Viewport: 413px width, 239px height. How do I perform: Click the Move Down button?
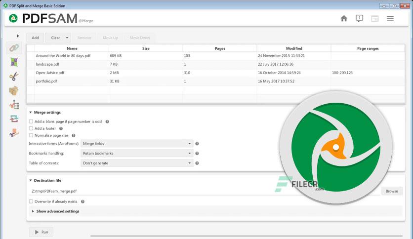[x=140, y=38]
